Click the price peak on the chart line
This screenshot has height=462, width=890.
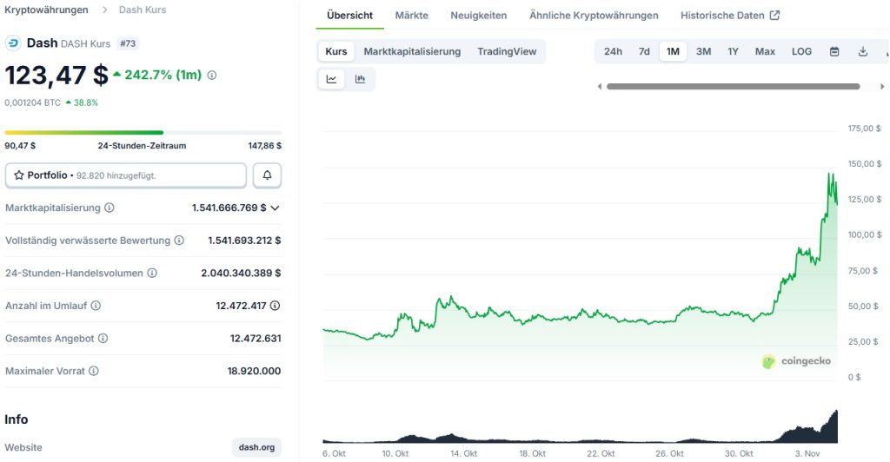[830, 175]
